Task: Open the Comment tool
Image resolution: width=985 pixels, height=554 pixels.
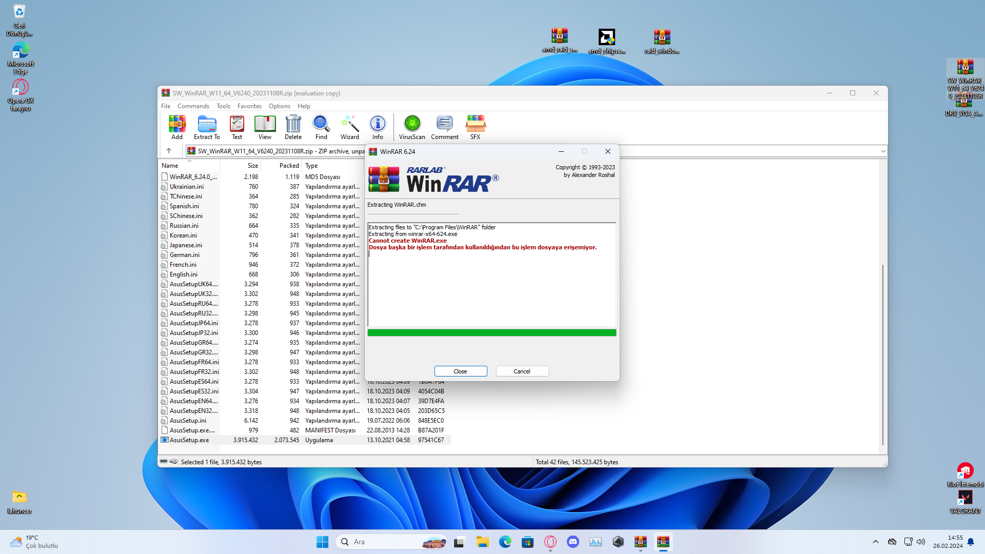Action: click(x=445, y=127)
